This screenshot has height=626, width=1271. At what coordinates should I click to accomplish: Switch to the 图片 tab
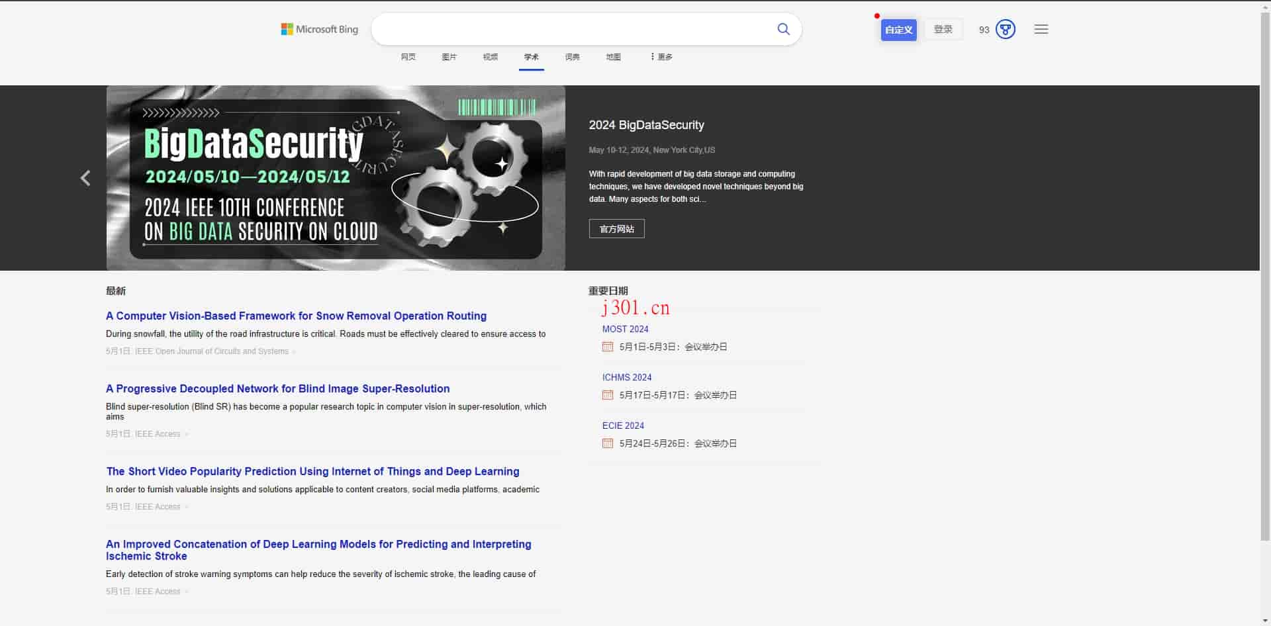pyautogui.click(x=449, y=57)
